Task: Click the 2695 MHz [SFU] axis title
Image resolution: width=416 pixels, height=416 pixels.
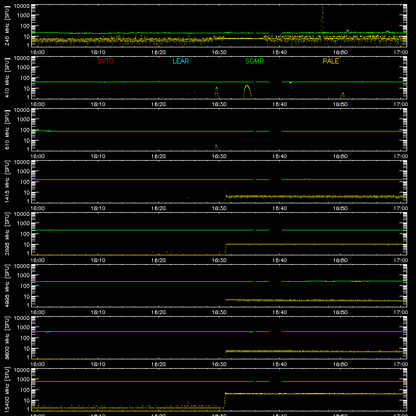Action: (x=7, y=233)
